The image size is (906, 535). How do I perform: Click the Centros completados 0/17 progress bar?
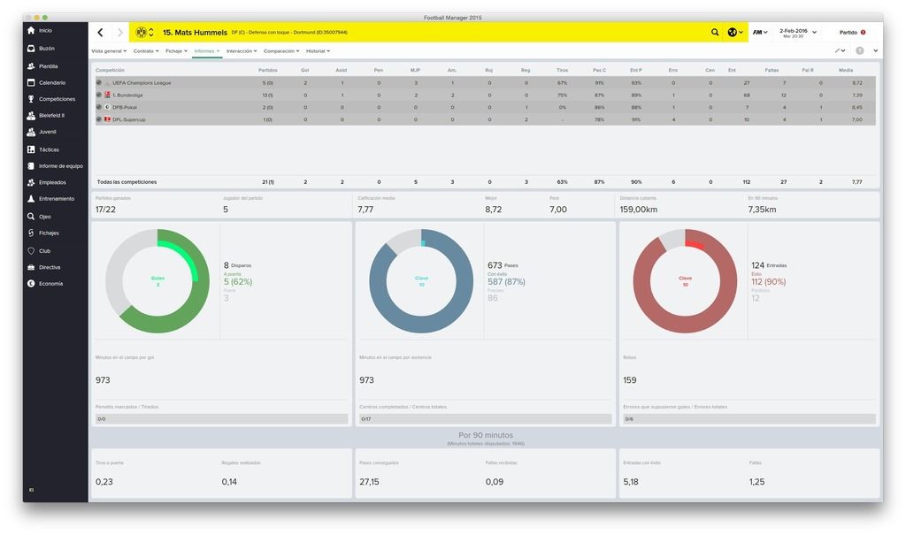pyautogui.click(x=486, y=419)
